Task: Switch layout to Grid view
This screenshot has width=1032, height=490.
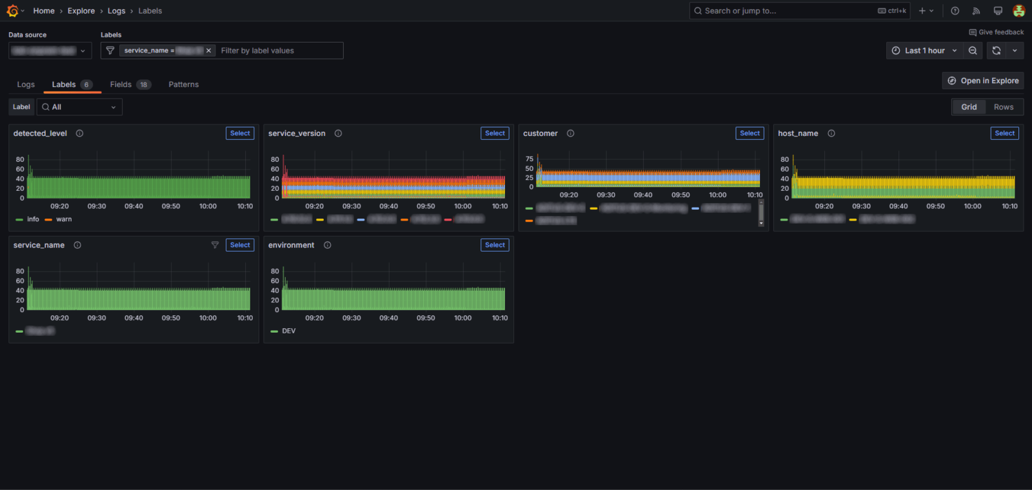Action: [x=969, y=107]
